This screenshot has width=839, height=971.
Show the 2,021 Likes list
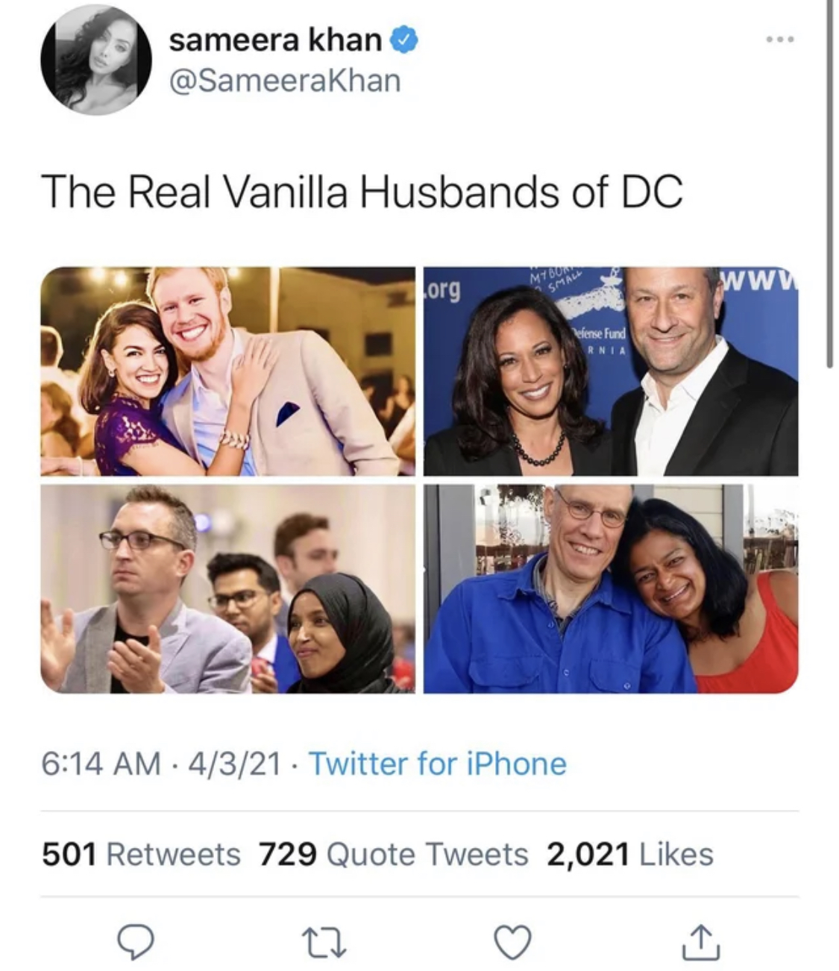[x=629, y=854]
